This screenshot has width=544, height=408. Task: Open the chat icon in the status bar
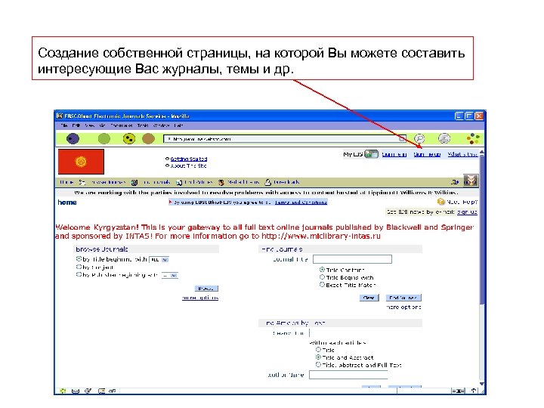point(113,391)
